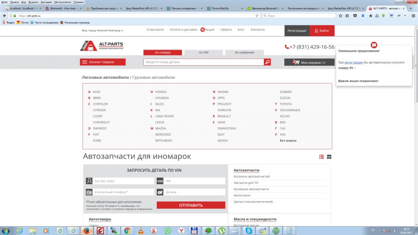The height and width of the screenshot is (235, 418).
Task: Open the 'Контакты' link
Action: coord(258,30)
